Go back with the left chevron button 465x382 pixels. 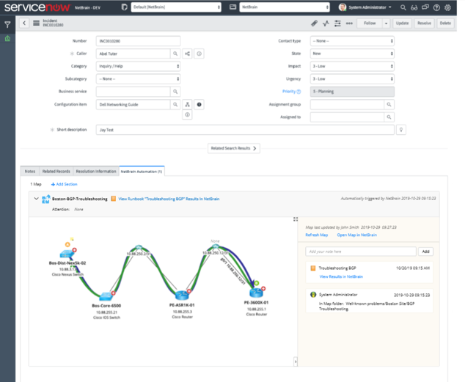24,23
